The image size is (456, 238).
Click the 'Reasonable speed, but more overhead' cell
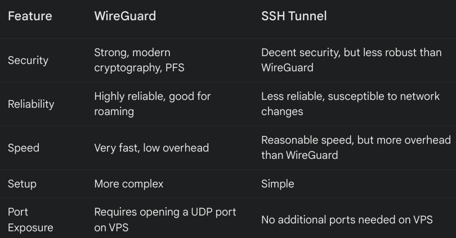tap(357, 148)
